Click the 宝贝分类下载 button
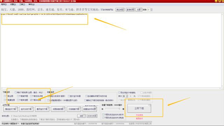224x126 pixels. pyautogui.click(x=26, y=109)
